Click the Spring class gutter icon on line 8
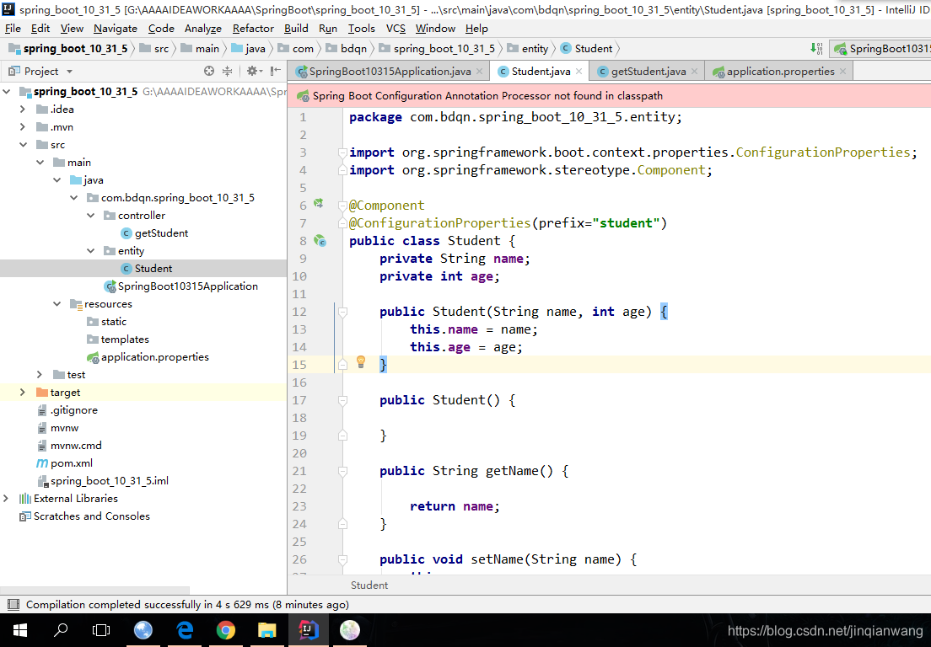The height and width of the screenshot is (647, 931). (x=320, y=241)
